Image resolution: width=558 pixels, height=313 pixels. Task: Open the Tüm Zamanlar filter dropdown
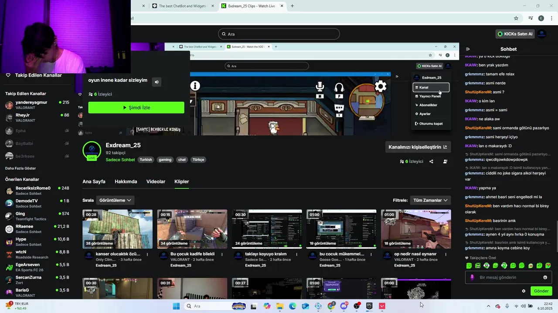pos(430,200)
